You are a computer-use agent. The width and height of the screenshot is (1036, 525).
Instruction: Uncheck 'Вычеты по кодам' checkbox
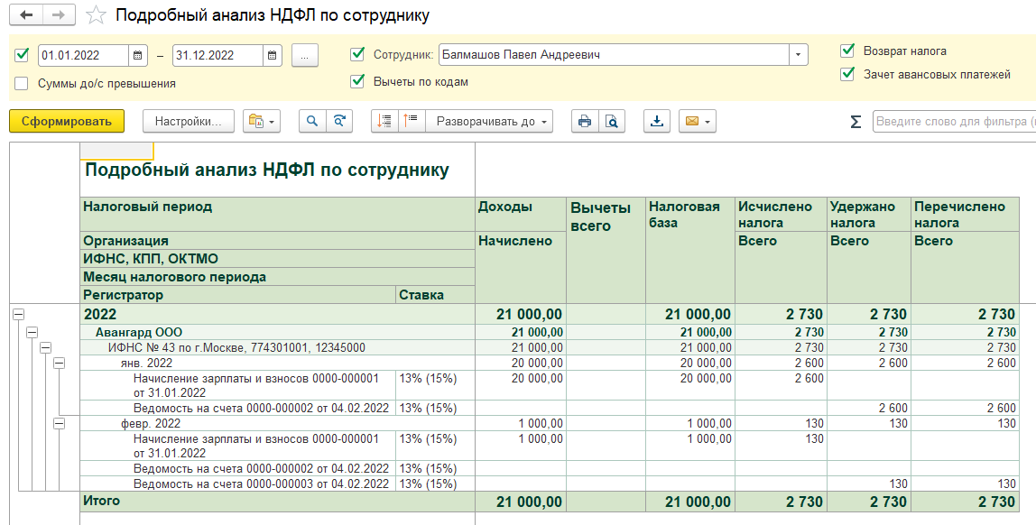click(x=357, y=81)
